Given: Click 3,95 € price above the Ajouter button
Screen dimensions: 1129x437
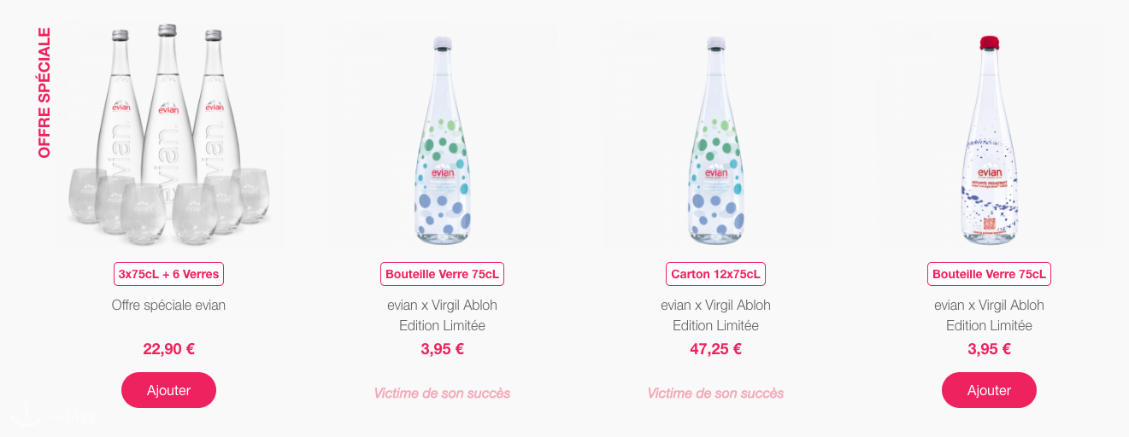Looking at the screenshot, I should coord(989,348).
